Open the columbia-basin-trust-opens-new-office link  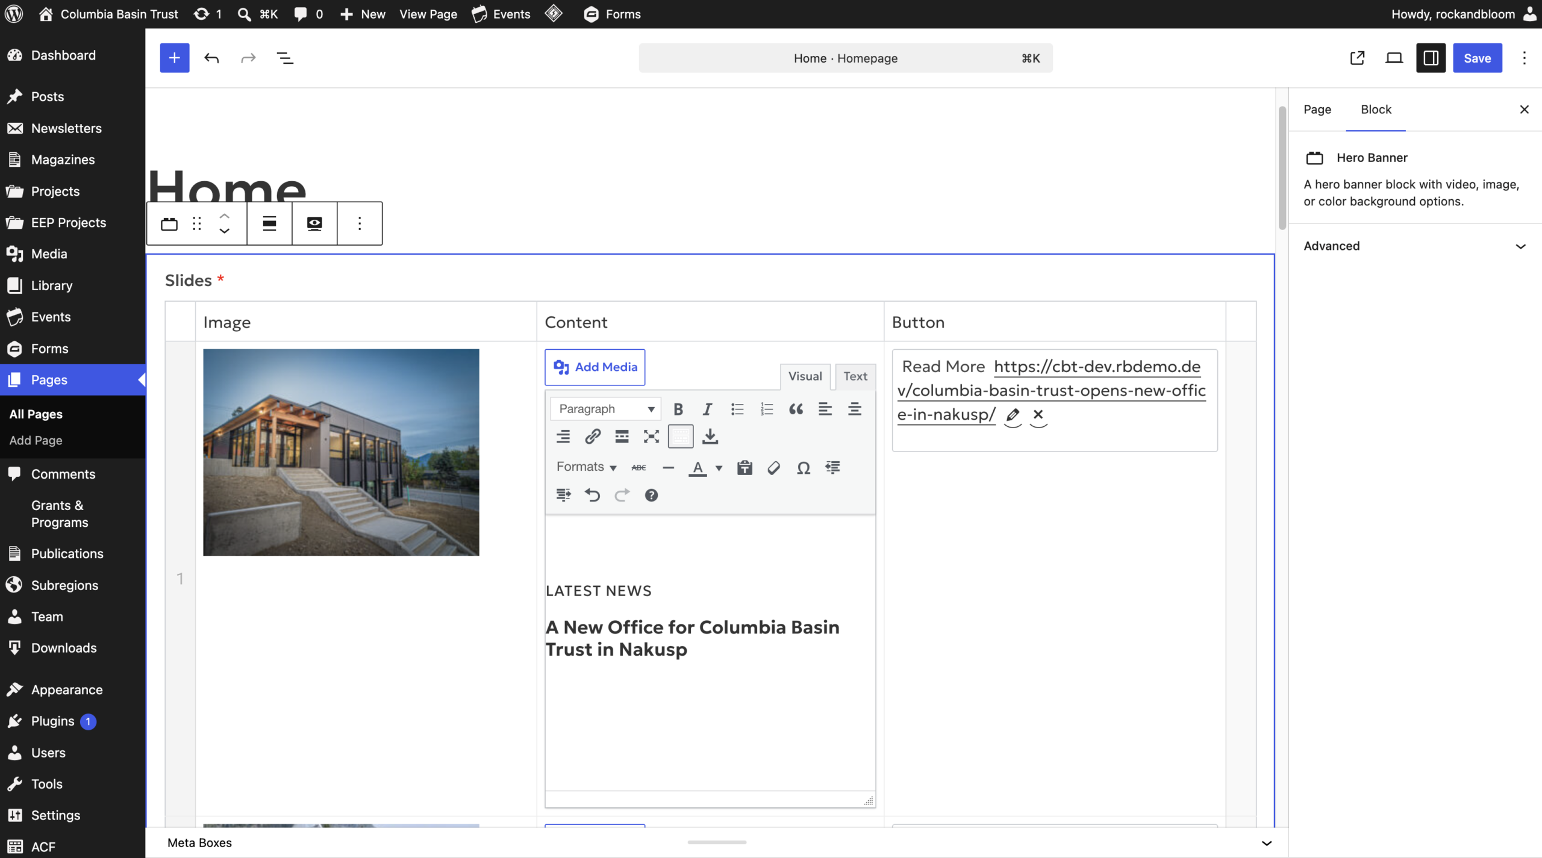point(1052,390)
